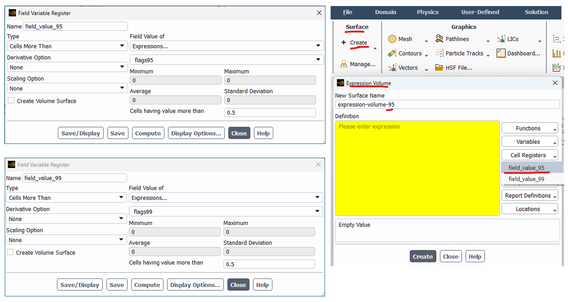Click Save/Display in field_value_95 dialog
Image resolution: width=568 pixels, height=302 pixels.
point(80,134)
